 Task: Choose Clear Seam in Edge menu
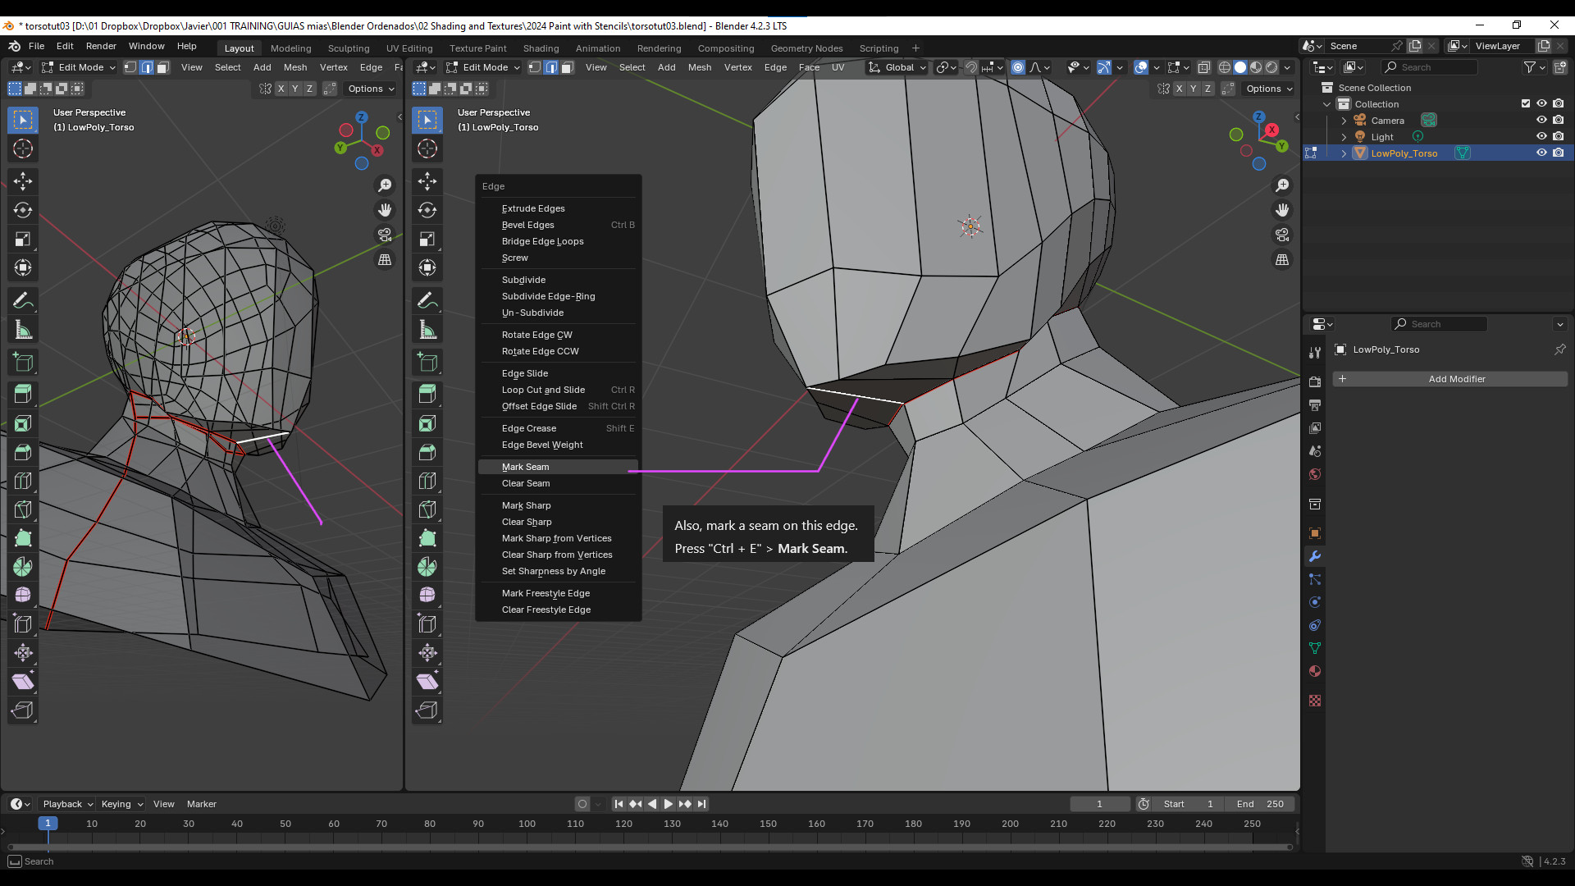(x=558, y=483)
